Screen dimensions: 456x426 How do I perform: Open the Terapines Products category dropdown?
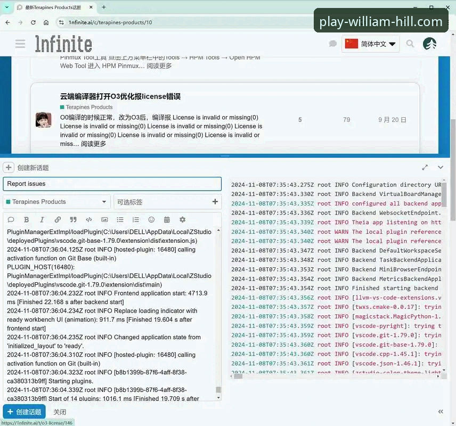[x=56, y=202]
